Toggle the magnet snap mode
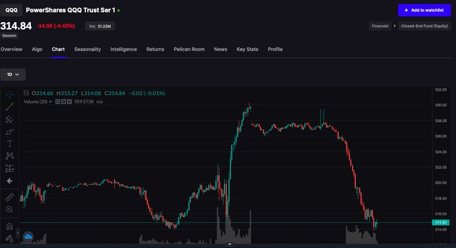The image size is (456, 248). pos(9,226)
